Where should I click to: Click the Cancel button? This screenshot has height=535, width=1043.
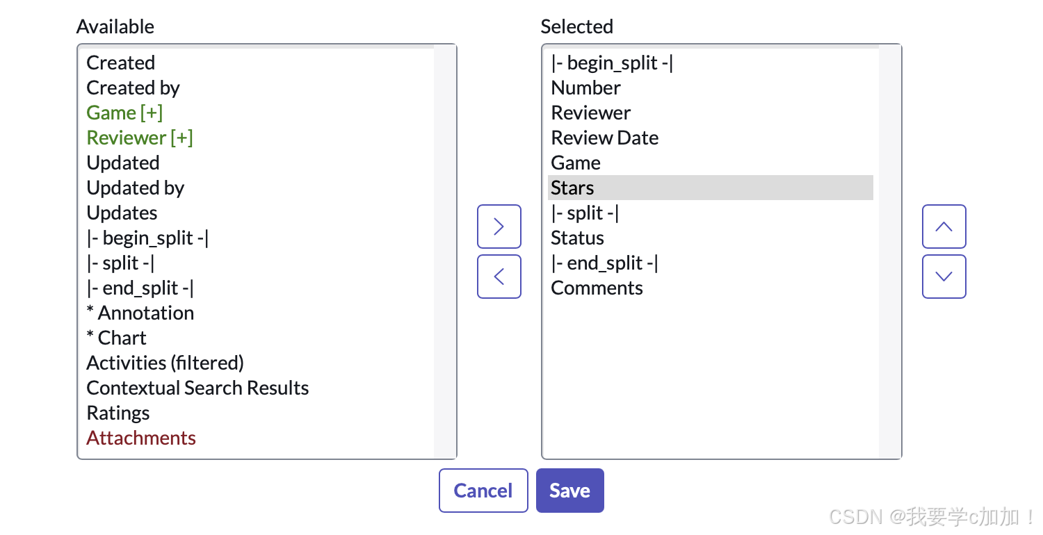point(483,491)
